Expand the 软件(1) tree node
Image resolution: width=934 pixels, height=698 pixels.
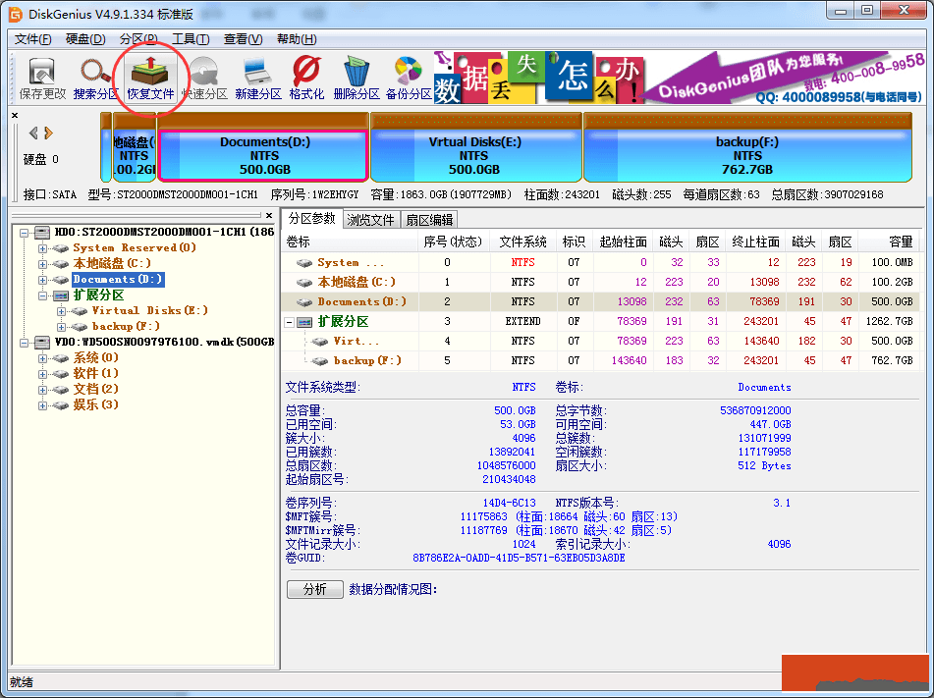[42, 374]
